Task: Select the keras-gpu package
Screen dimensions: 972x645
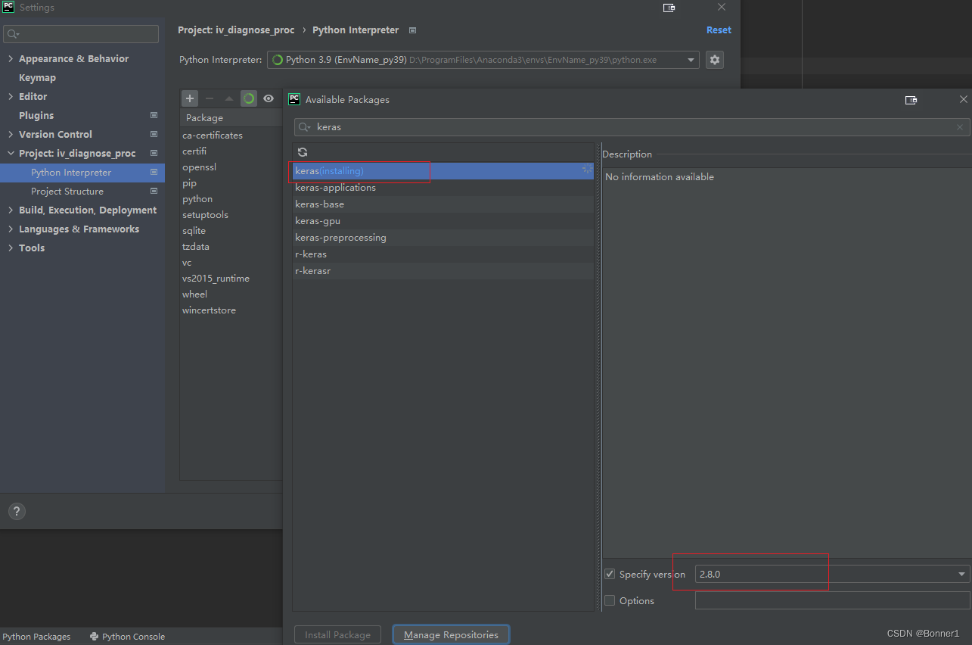Action: 443,221
